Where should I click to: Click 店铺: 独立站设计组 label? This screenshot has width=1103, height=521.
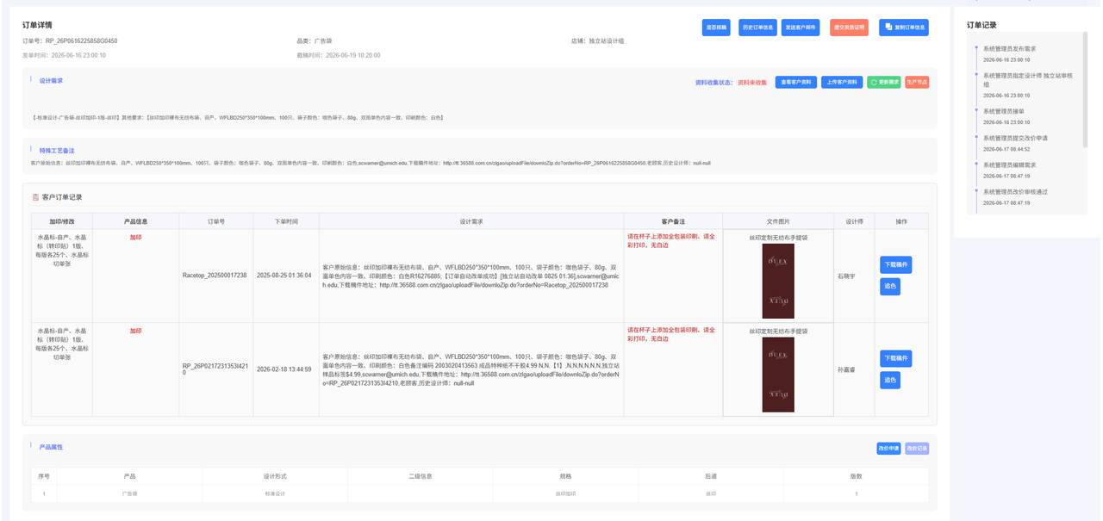coord(597,40)
